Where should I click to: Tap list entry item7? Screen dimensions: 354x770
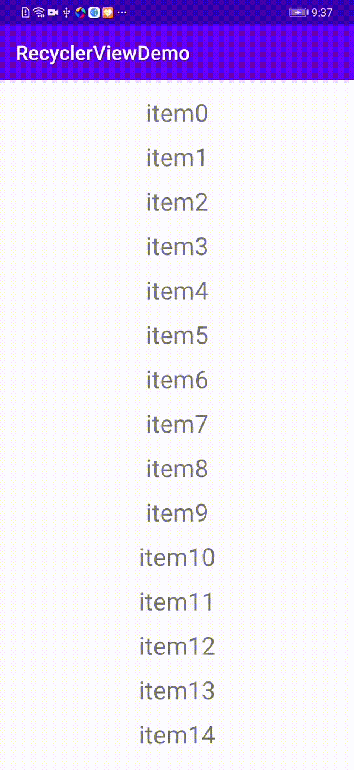click(x=177, y=424)
